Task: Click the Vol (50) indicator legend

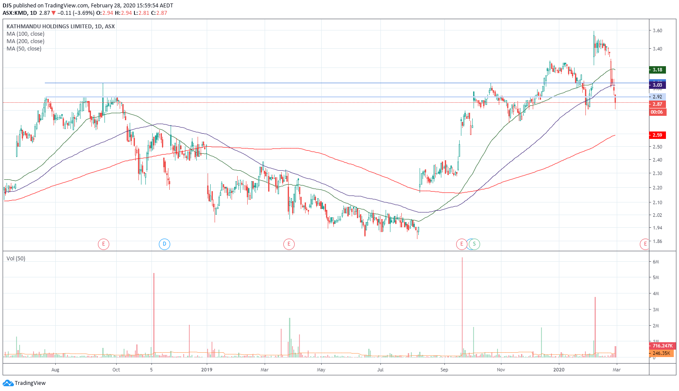Action: [16, 259]
